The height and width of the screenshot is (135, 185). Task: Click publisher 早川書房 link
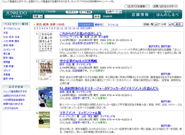pos(104,37)
